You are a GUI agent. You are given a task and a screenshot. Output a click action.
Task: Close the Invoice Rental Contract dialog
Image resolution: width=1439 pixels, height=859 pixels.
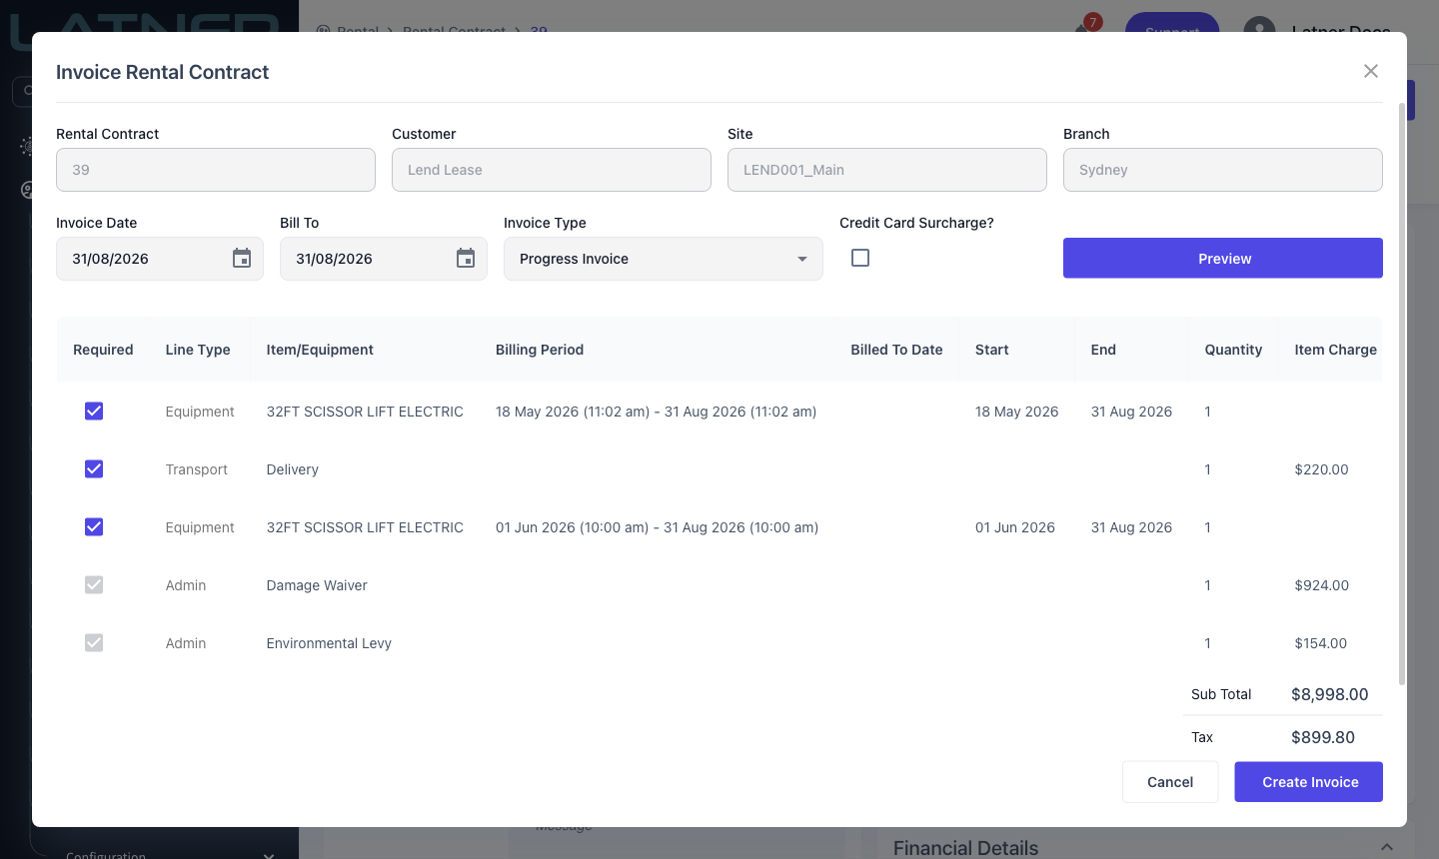[1371, 71]
